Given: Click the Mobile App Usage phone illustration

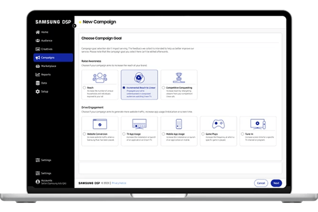Looking at the screenshot, I should [x=179, y=125].
